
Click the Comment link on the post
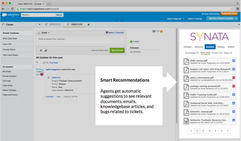click(x=49, y=96)
